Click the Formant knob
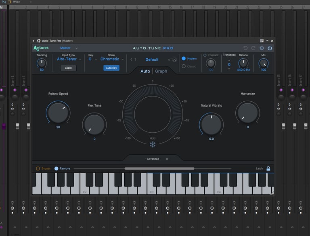Image resolution: width=310 pixels, height=236 pixels. click(211, 63)
